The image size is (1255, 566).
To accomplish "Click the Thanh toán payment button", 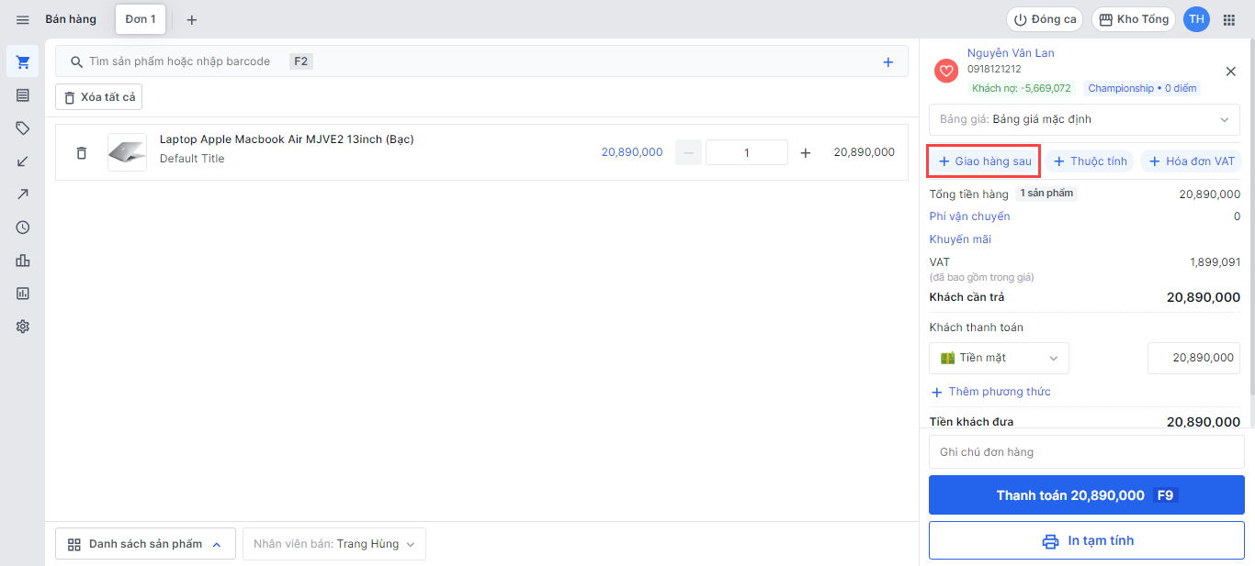I will click(x=1086, y=495).
